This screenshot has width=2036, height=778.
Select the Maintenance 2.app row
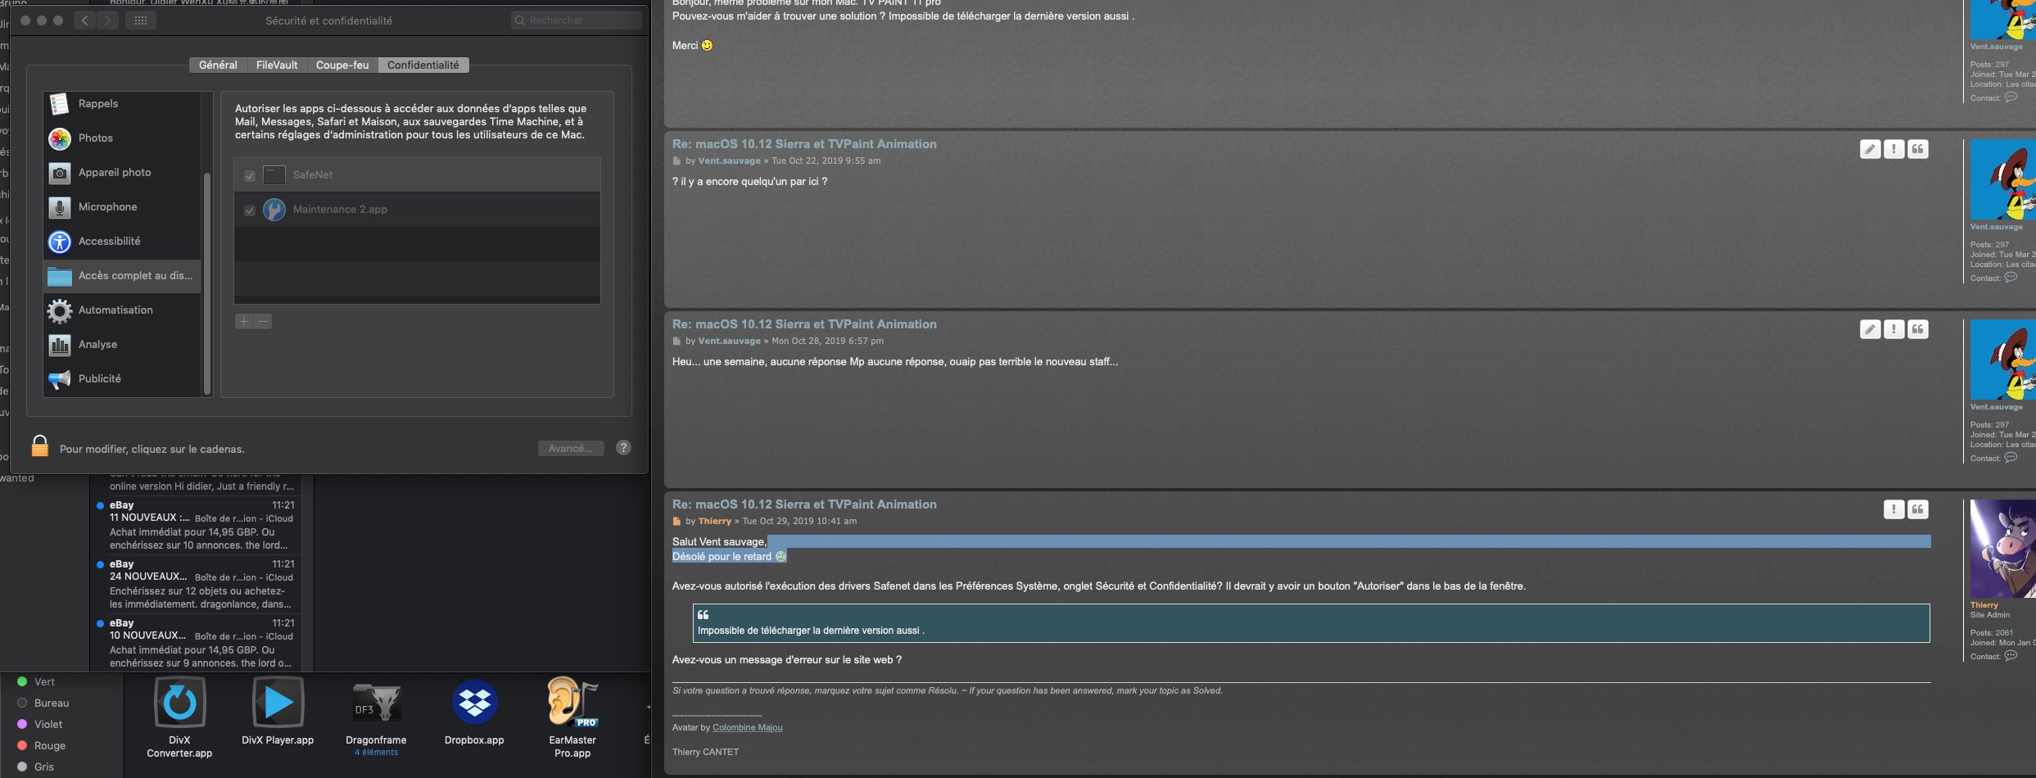click(x=417, y=210)
